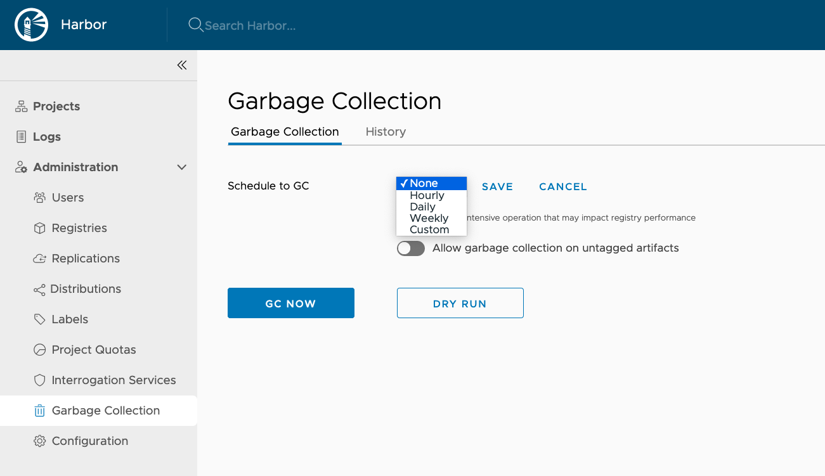Click the Garbage Collection trash icon
825x476 pixels.
pyautogui.click(x=39, y=411)
